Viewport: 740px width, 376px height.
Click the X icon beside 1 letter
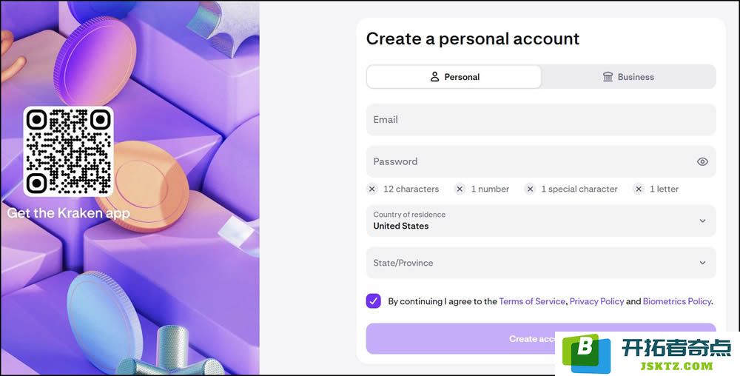pyautogui.click(x=639, y=189)
